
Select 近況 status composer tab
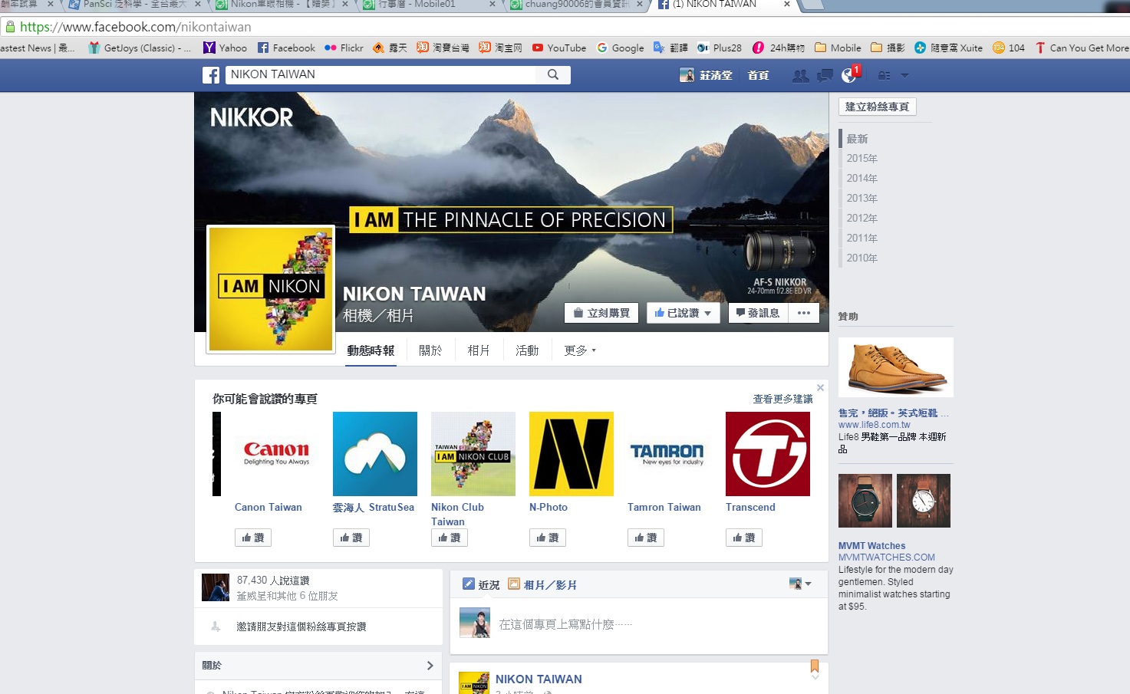[x=481, y=584]
